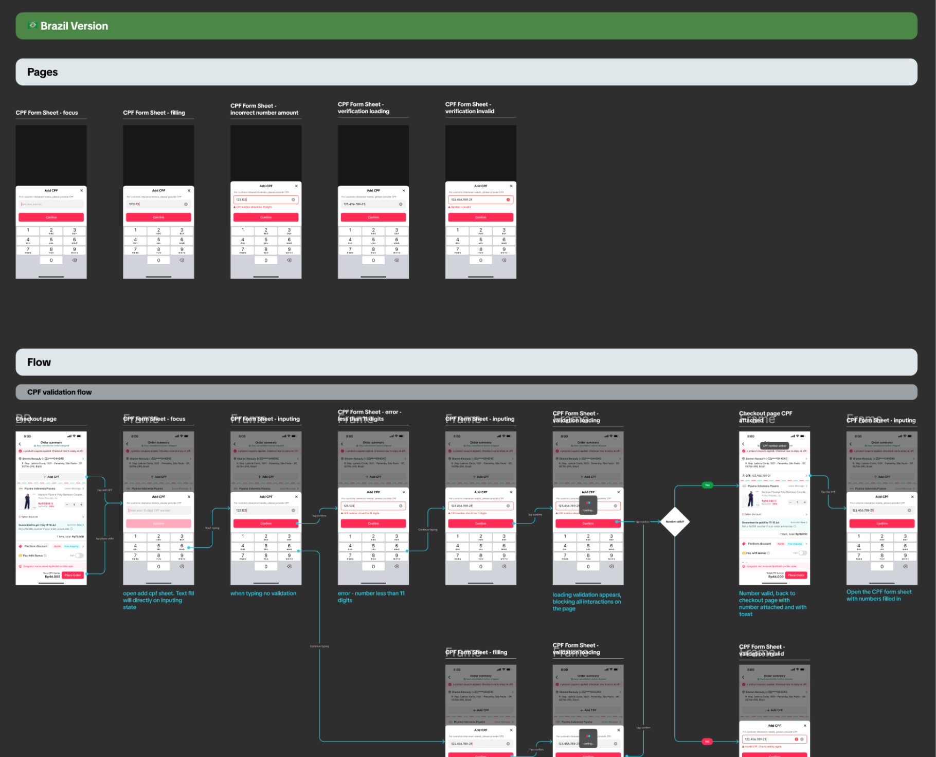This screenshot has width=936, height=757.
Task: Tap key 5 on the incorrect number amount keypad
Action: point(266,241)
